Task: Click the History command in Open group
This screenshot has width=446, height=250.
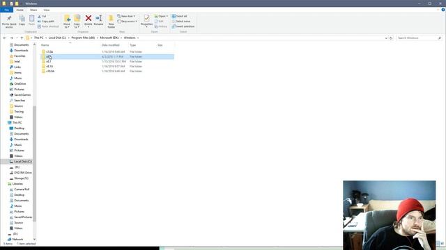Action: point(161,26)
